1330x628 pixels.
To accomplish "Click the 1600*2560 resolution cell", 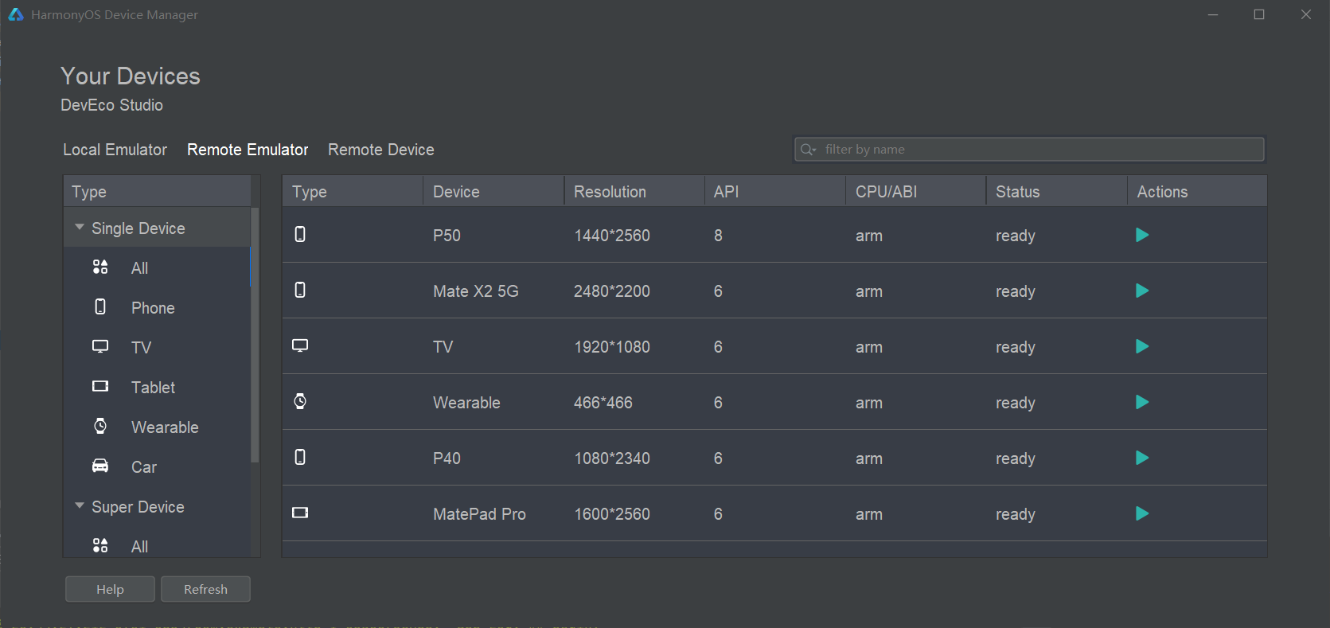I will (612, 514).
